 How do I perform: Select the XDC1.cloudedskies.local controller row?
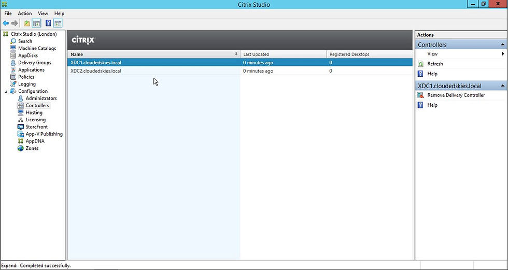239,63
